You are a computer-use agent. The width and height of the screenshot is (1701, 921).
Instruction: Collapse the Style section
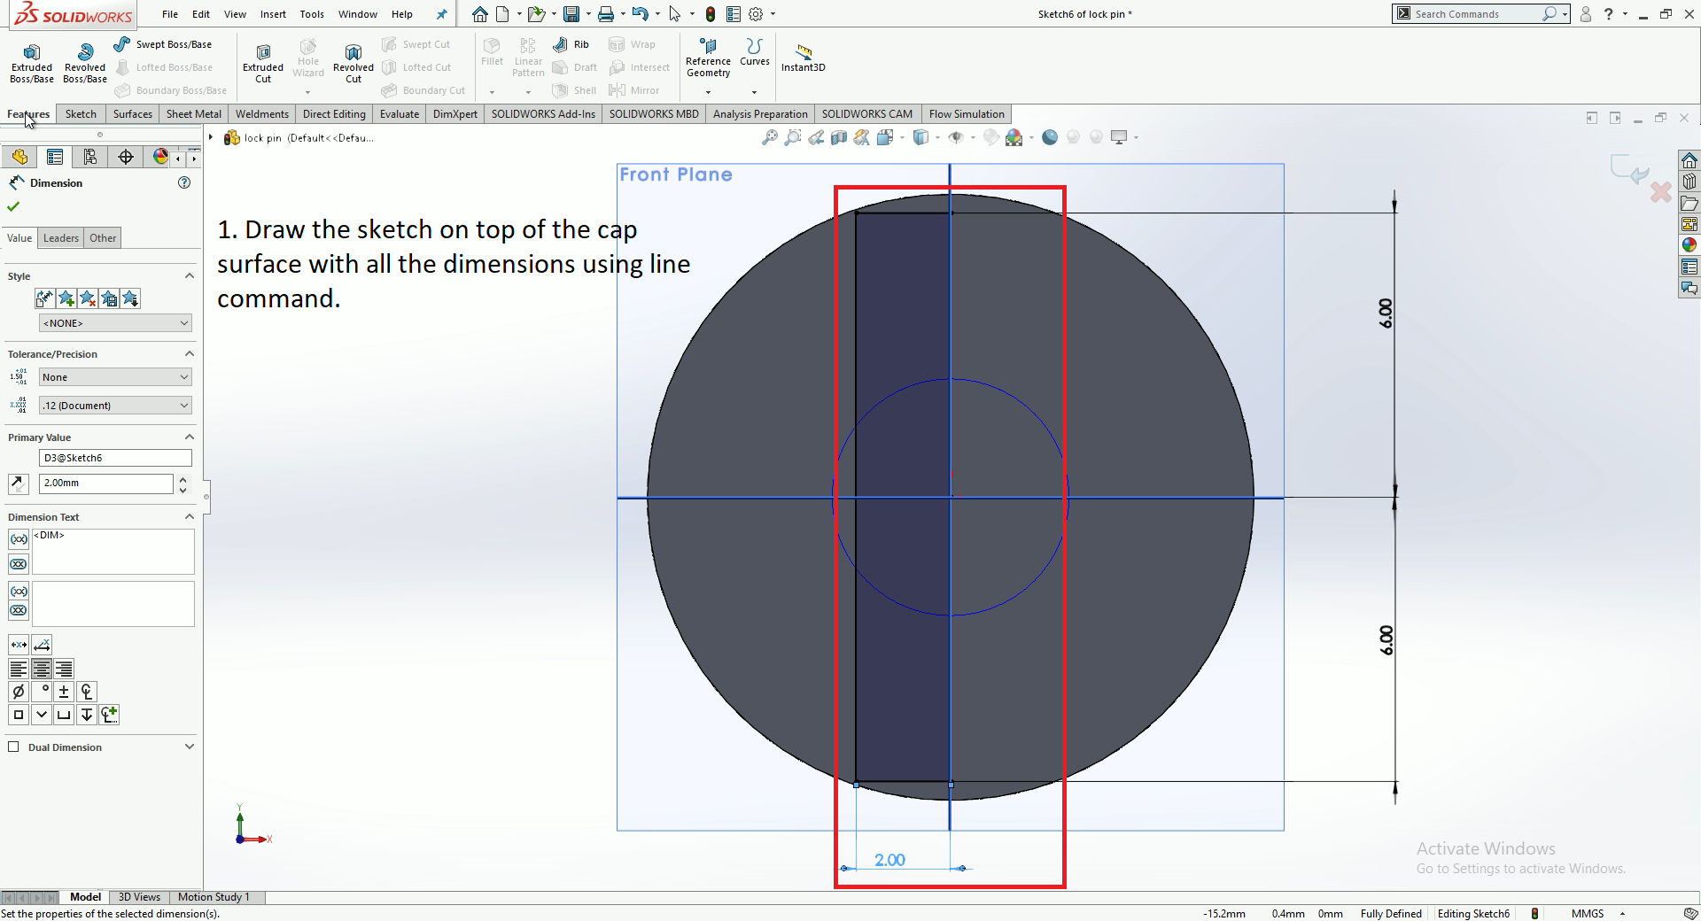pos(189,276)
